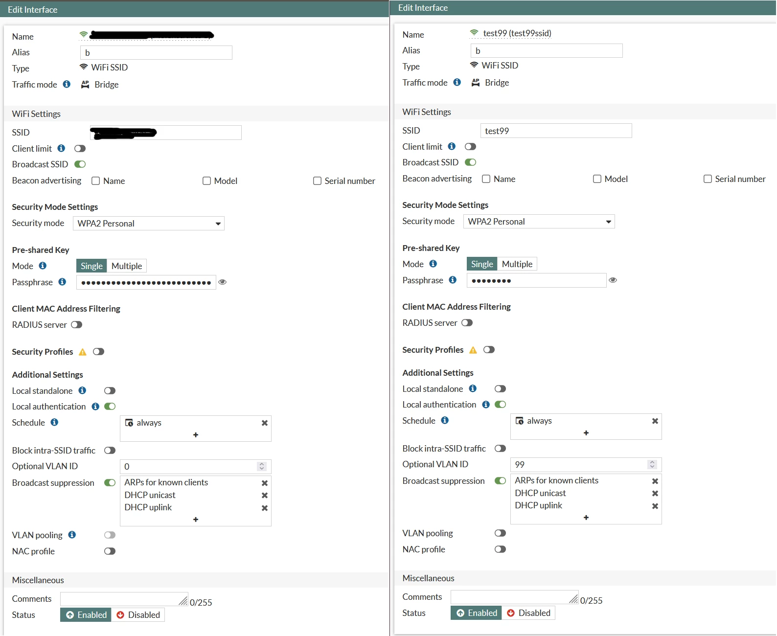This screenshot has height=636, width=777.
Task: Toggle Security Profiles switch in left panel
Action: (99, 352)
